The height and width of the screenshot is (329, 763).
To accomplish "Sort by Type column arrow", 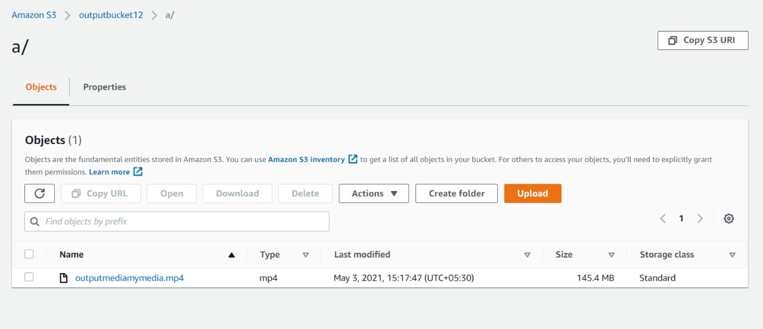I will 306,255.
